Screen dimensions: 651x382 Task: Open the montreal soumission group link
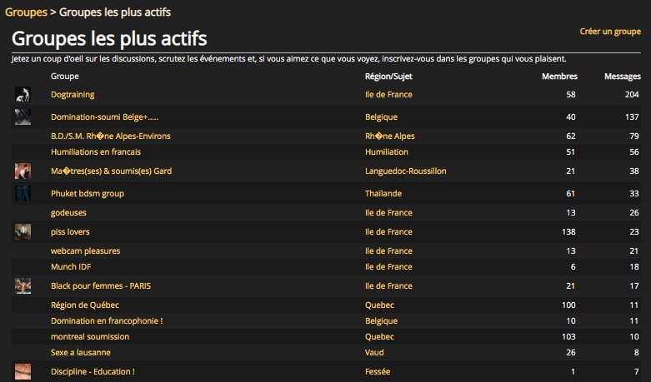click(90, 337)
